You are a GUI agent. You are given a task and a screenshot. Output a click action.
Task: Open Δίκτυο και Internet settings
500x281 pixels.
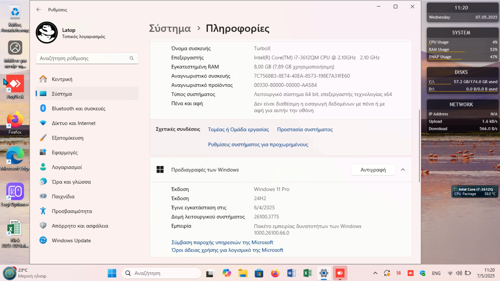(x=87, y=123)
